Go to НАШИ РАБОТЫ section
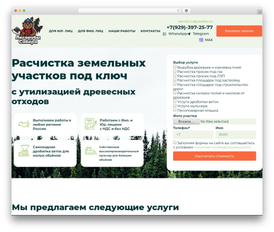This screenshot has height=232, width=274. (x=122, y=31)
